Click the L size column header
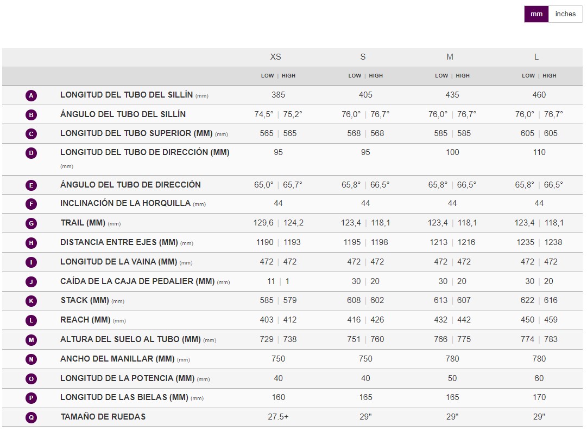587x432 pixels. tap(536, 57)
